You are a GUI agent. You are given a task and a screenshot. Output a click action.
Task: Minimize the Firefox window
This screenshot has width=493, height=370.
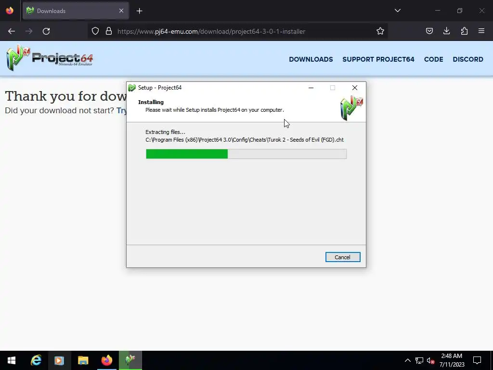[438, 11]
